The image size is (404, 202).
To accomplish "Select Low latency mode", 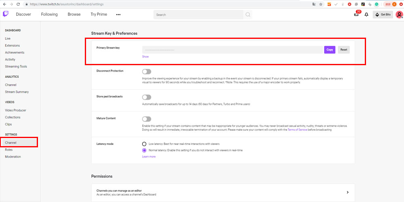I will pyautogui.click(x=144, y=144).
